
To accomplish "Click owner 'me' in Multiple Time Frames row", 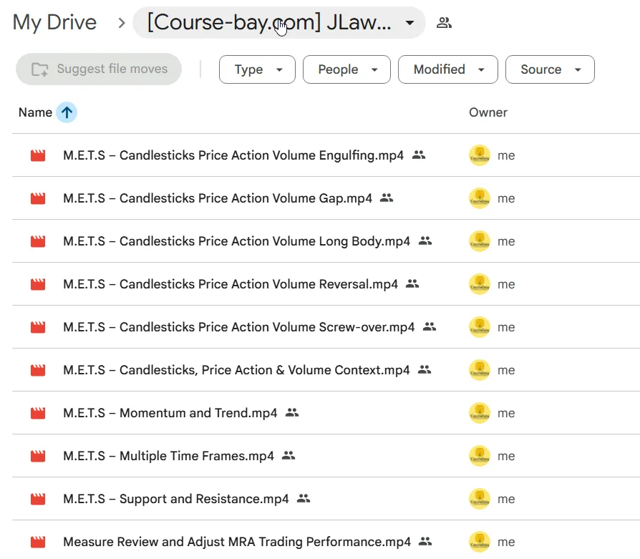I will (506, 456).
